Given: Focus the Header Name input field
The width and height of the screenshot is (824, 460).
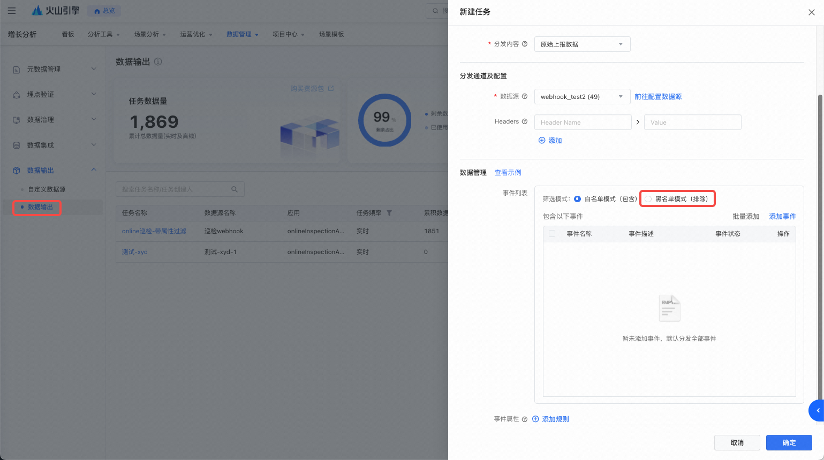Looking at the screenshot, I should (583, 122).
